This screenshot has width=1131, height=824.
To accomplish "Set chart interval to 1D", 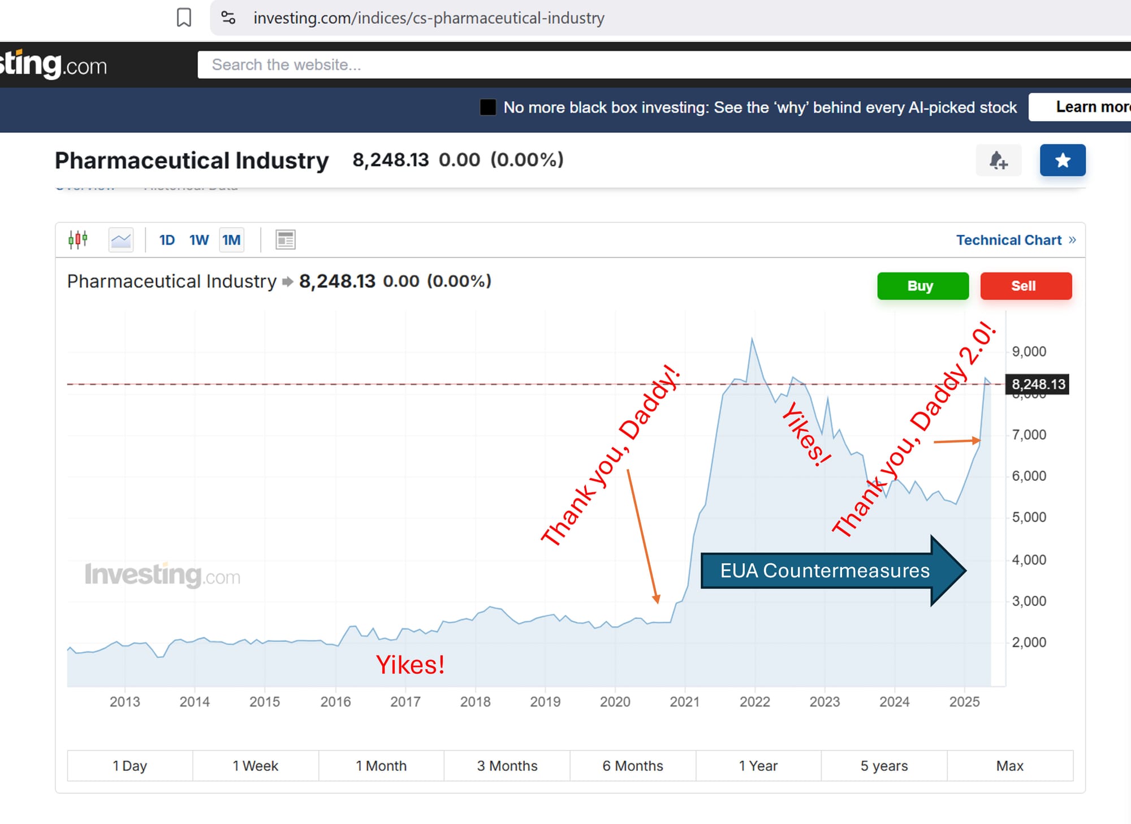I will [167, 240].
